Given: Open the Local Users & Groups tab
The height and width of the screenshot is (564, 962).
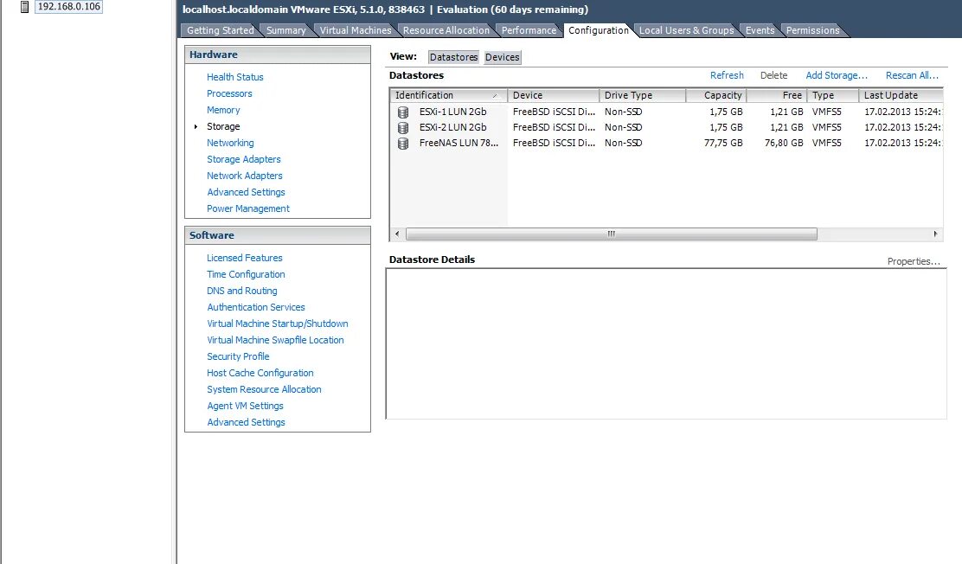Looking at the screenshot, I should (686, 30).
